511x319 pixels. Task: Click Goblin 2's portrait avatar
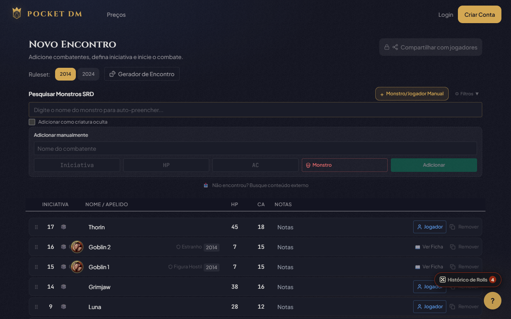[77, 247]
